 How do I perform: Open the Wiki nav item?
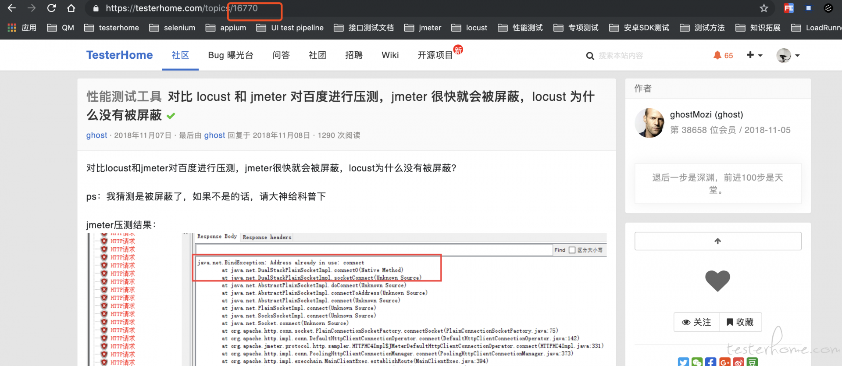(390, 55)
